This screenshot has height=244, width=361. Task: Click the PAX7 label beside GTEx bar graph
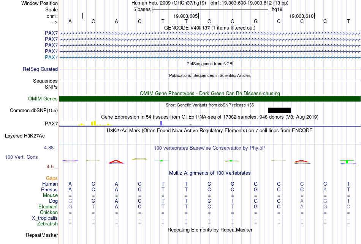point(51,124)
